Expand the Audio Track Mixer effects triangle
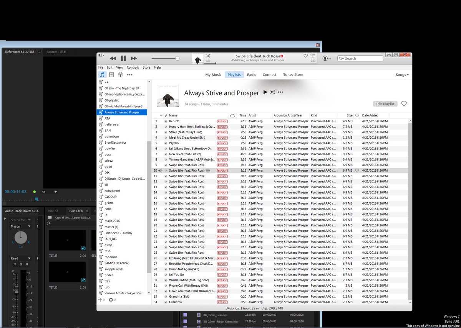The width and height of the screenshot is (461, 328). point(5,219)
